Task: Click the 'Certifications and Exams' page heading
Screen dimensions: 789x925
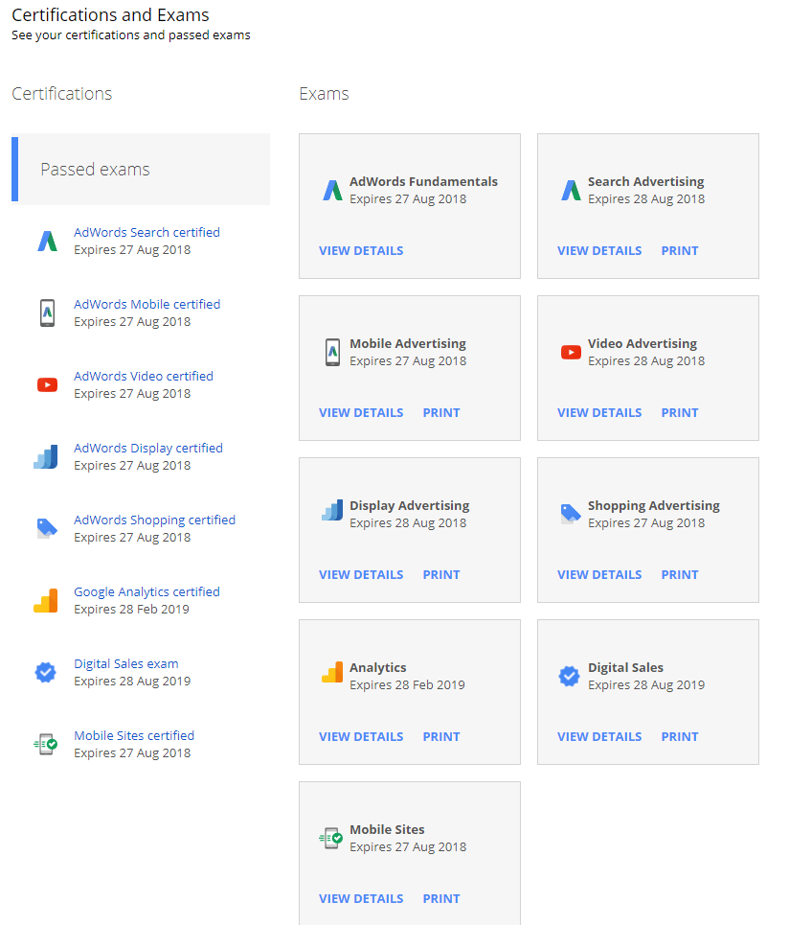Action: [x=110, y=14]
